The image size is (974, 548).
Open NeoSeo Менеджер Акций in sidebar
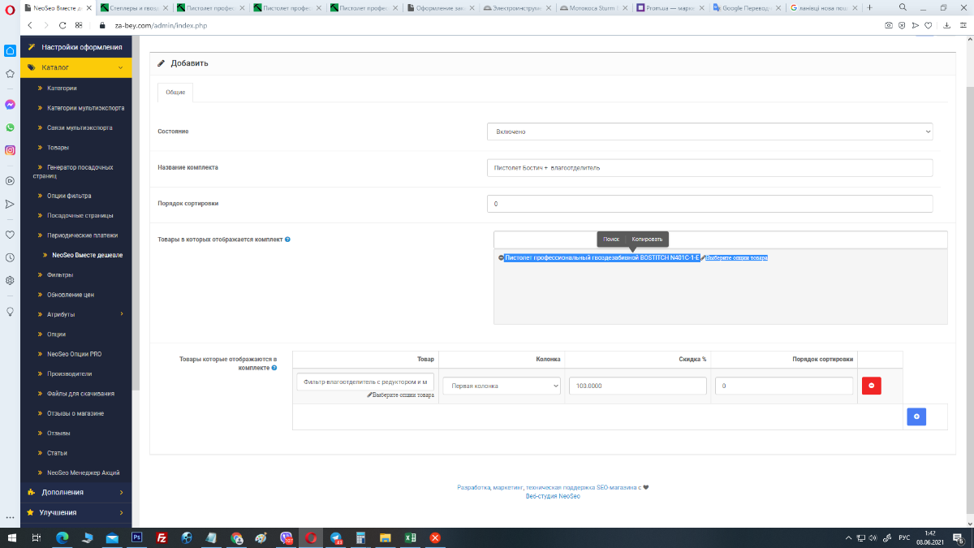[x=84, y=472]
